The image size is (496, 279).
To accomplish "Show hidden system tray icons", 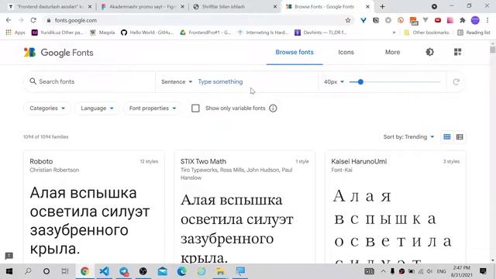I will [x=383, y=271].
